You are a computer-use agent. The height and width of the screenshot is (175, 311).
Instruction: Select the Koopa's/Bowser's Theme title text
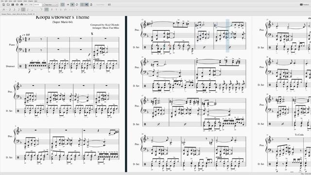[x=63, y=17]
